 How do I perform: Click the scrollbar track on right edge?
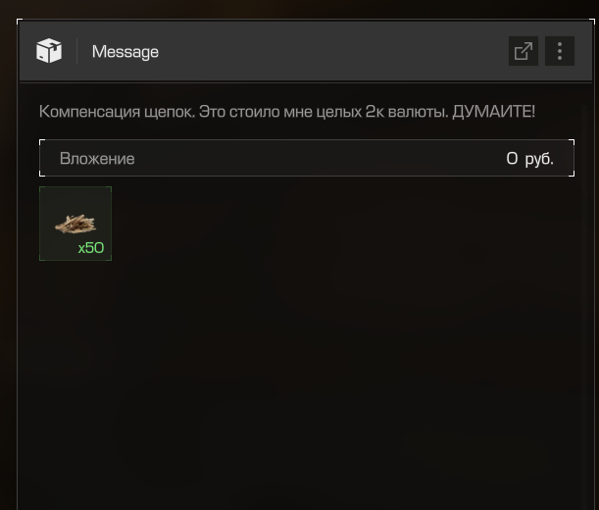[x=583, y=306]
